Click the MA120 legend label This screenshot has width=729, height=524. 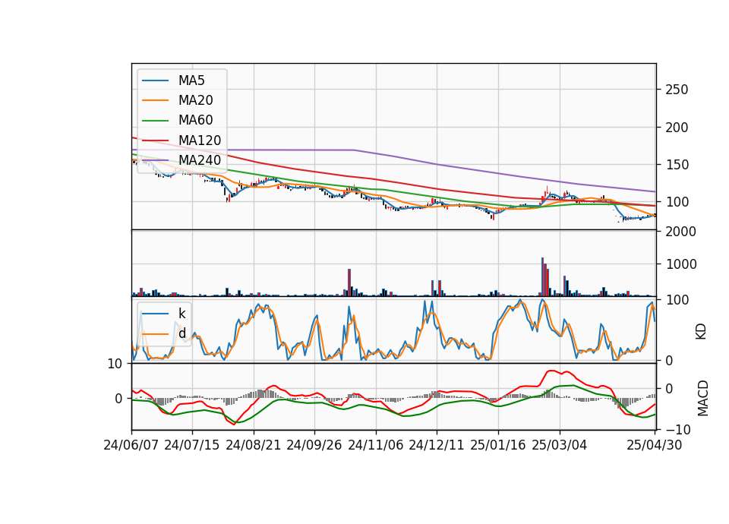pos(200,140)
